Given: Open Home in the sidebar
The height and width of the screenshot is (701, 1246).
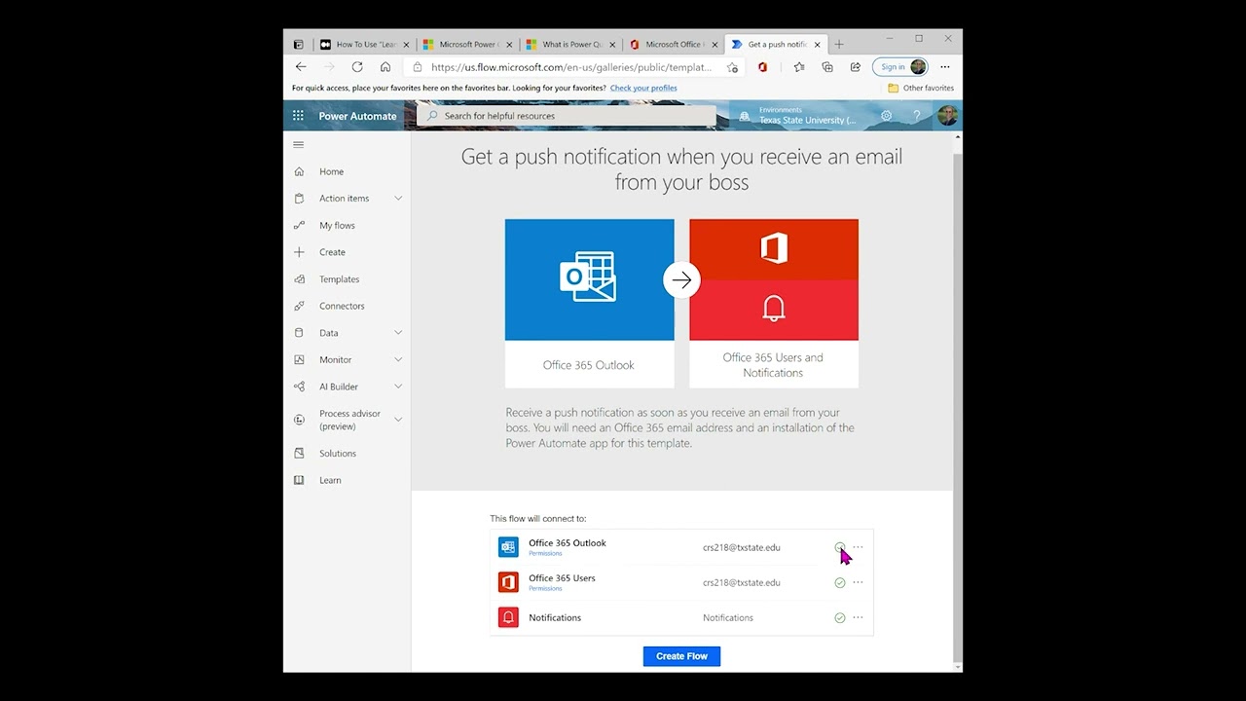Looking at the screenshot, I should click(x=331, y=171).
